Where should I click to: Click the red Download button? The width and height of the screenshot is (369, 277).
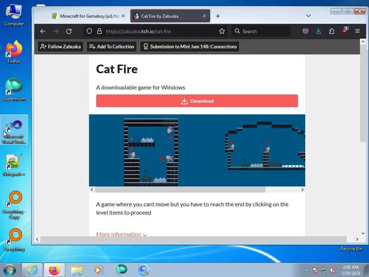(197, 101)
